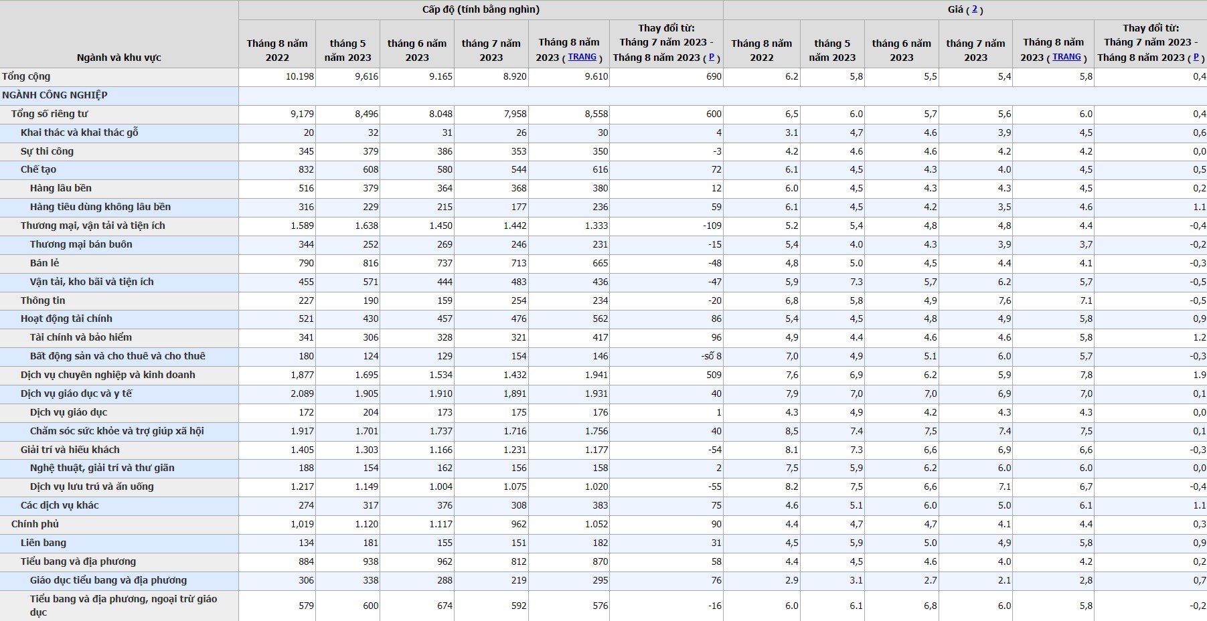Select the Chế tạo row label

[38, 169]
